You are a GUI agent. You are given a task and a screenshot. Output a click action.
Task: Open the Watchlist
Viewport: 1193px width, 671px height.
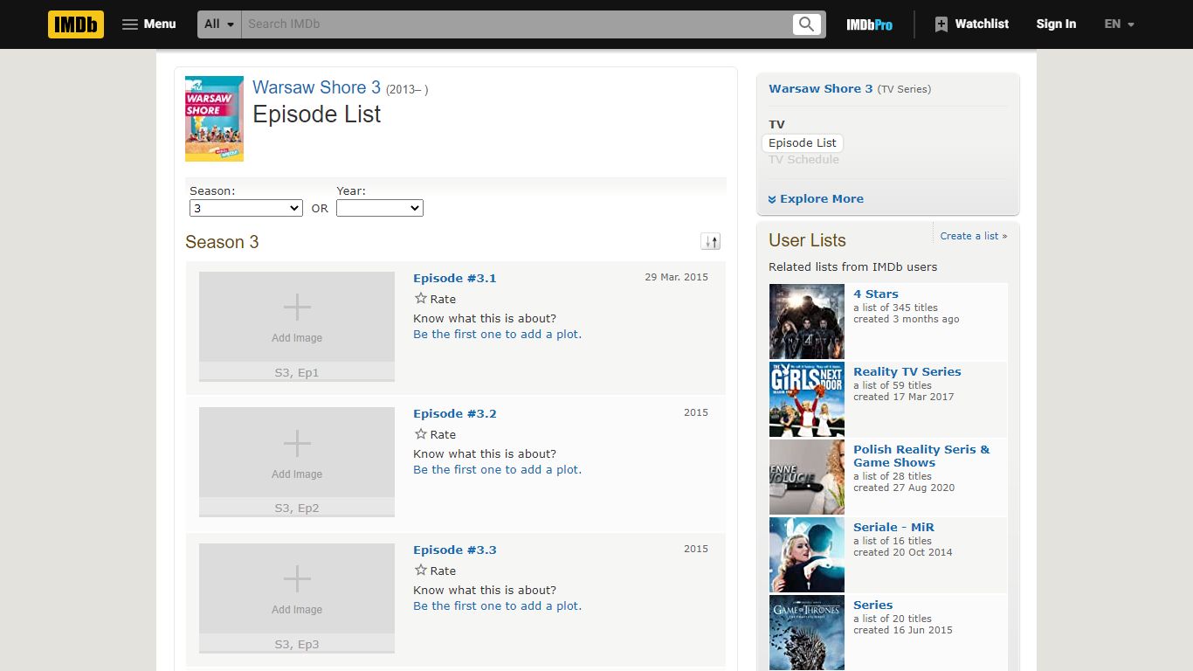[971, 24]
